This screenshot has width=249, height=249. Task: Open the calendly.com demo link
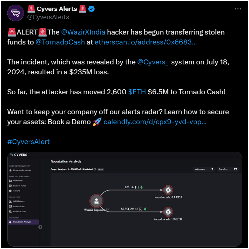(x=155, y=122)
